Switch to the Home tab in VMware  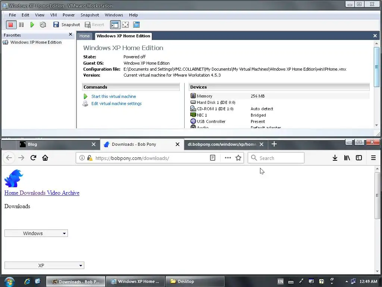[x=85, y=36]
